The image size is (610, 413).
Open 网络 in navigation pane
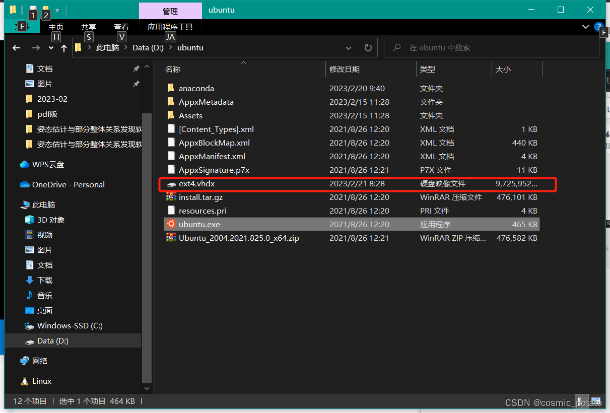coord(34,361)
